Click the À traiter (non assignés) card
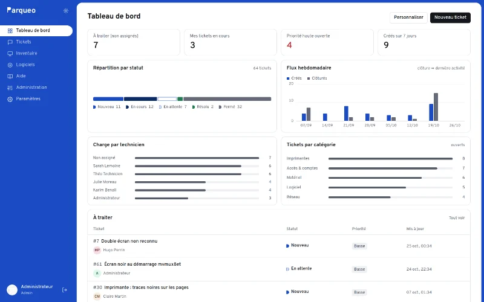Viewport: 484px width, 302px height. coord(134,42)
